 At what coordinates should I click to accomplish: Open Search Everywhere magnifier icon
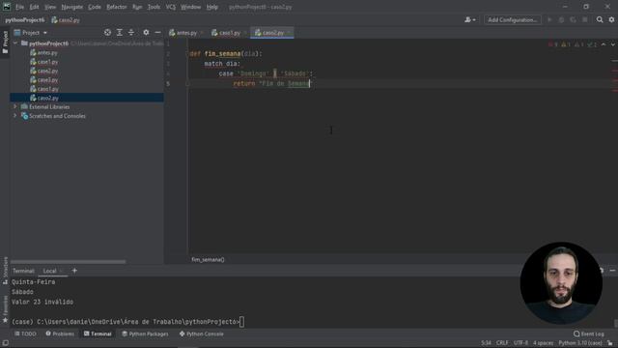[600, 19]
